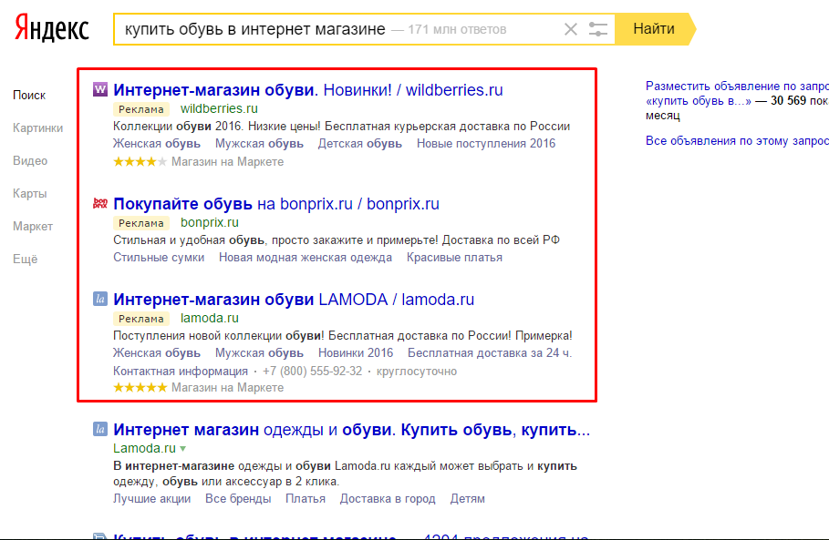The height and width of the screenshot is (540, 829).
Task: Open Бесплатная доставка за 24 ч. sitelink
Action: tap(490, 353)
